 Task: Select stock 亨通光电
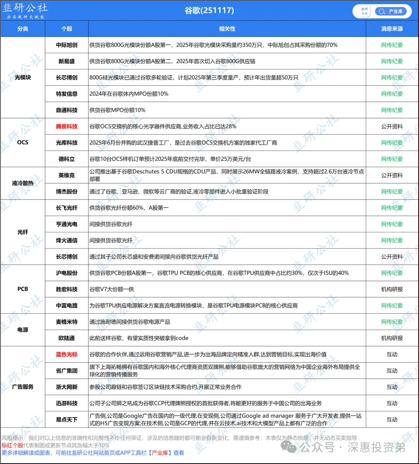67,224
